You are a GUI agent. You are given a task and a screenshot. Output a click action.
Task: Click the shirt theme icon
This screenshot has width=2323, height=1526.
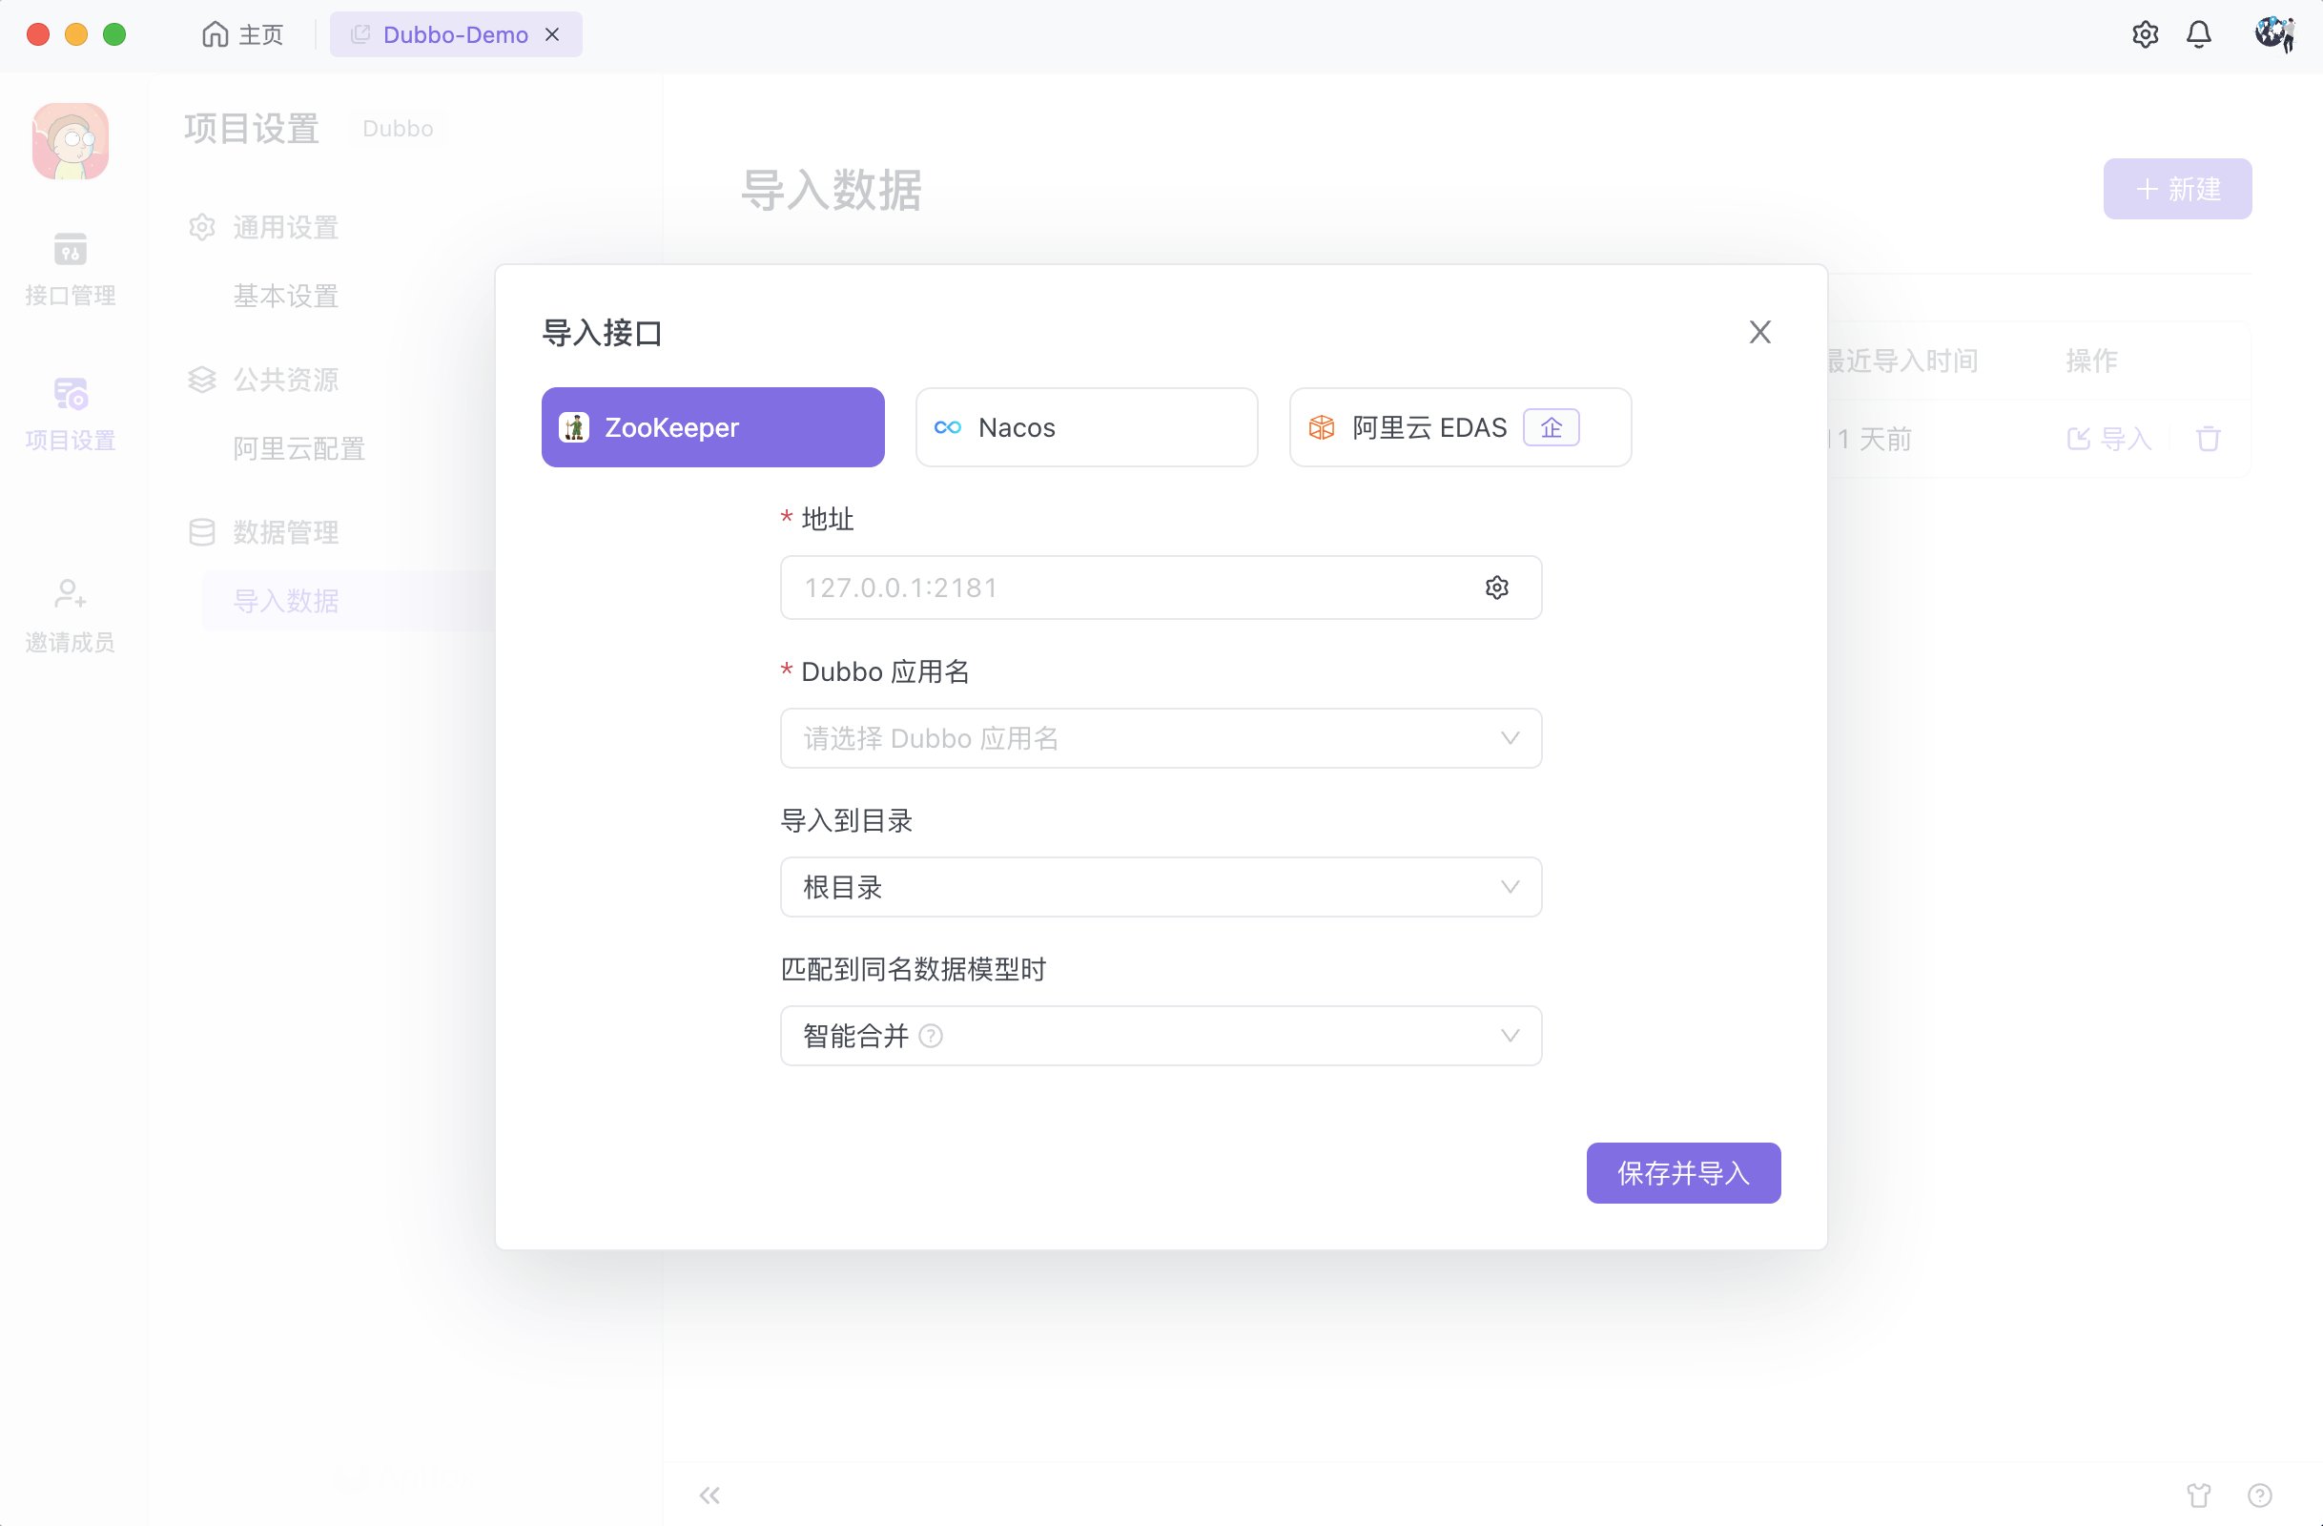click(x=2198, y=1495)
